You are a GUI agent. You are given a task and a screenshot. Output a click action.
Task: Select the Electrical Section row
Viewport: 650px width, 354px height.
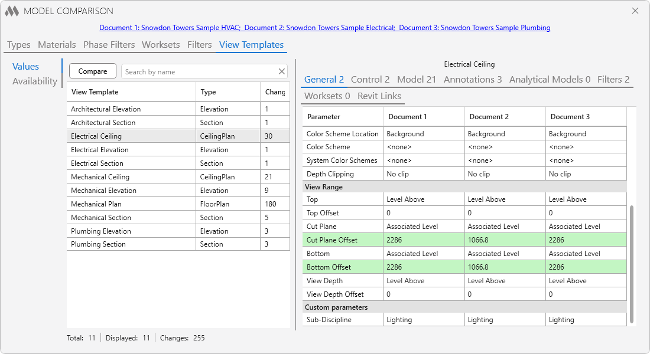tap(178, 163)
